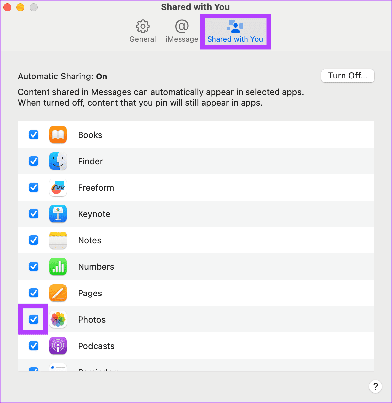The width and height of the screenshot is (392, 403).
Task: Click the Podcasts label text
Action: pos(96,346)
